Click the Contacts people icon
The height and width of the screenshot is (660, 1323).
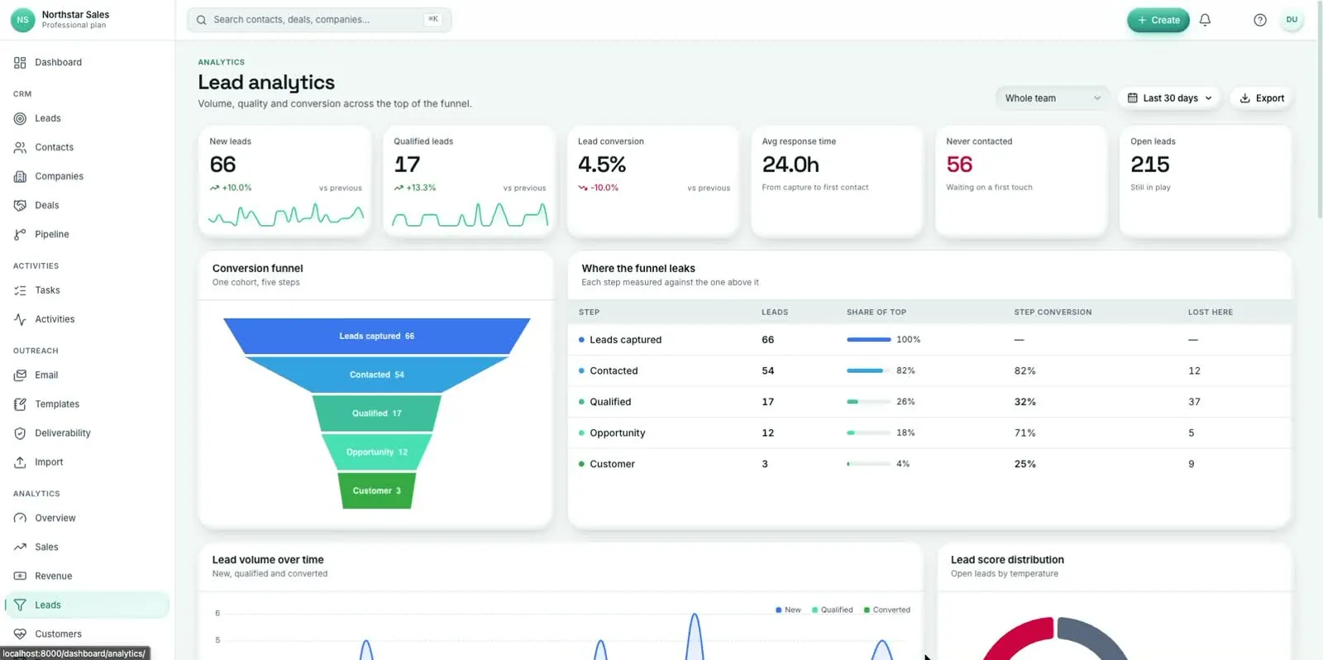pos(20,147)
